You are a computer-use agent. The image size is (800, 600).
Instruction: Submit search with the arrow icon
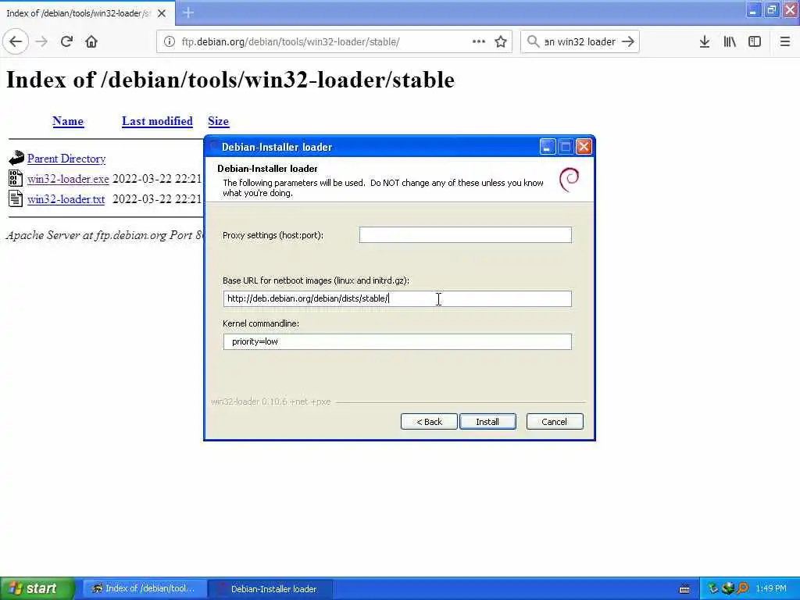click(628, 41)
